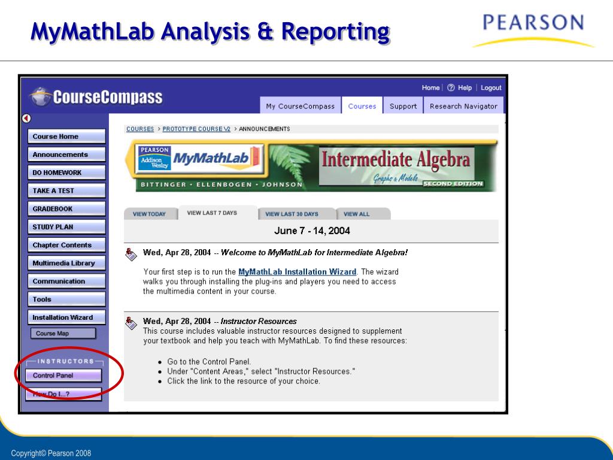Open the MyMathLab Installation Wizard link

(297, 271)
